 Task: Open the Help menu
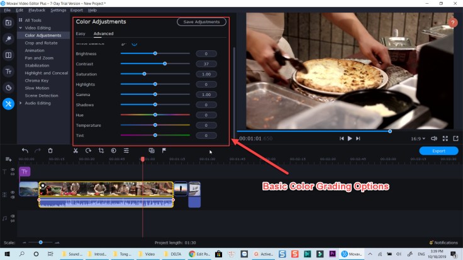coord(92,10)
